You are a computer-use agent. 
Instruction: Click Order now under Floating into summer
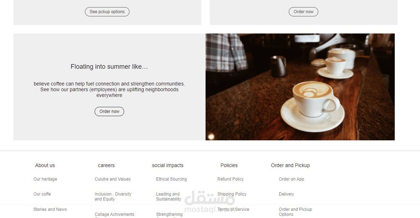click(x=109, y=111)
